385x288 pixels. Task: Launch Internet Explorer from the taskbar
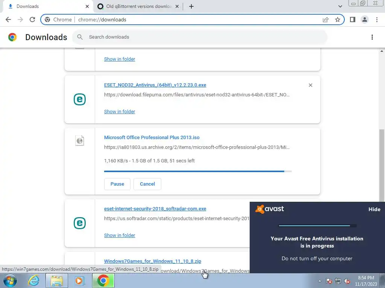[33, 280]
